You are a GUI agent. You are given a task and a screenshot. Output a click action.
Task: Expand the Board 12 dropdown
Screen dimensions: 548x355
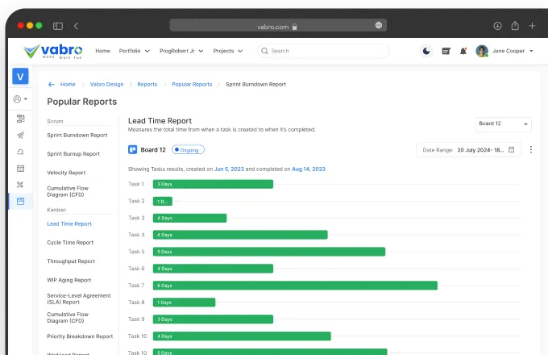[503, 123]
